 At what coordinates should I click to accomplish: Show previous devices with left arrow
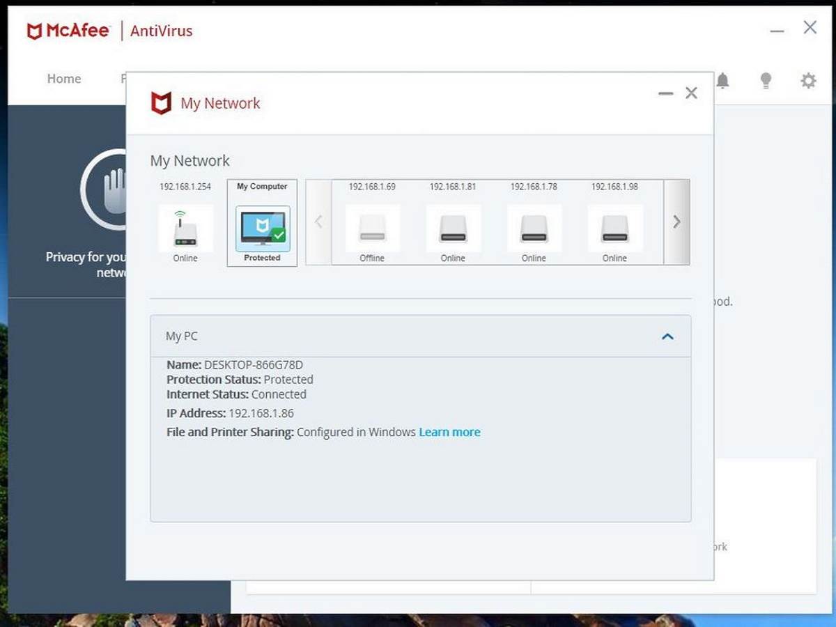(319, 222)
